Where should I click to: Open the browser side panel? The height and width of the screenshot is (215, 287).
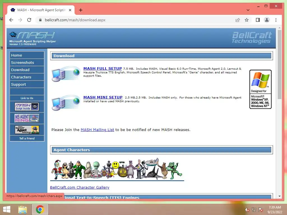pyautogui.click(x=258, y=20)
